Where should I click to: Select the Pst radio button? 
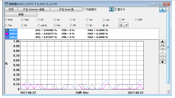tap(55, 26)
